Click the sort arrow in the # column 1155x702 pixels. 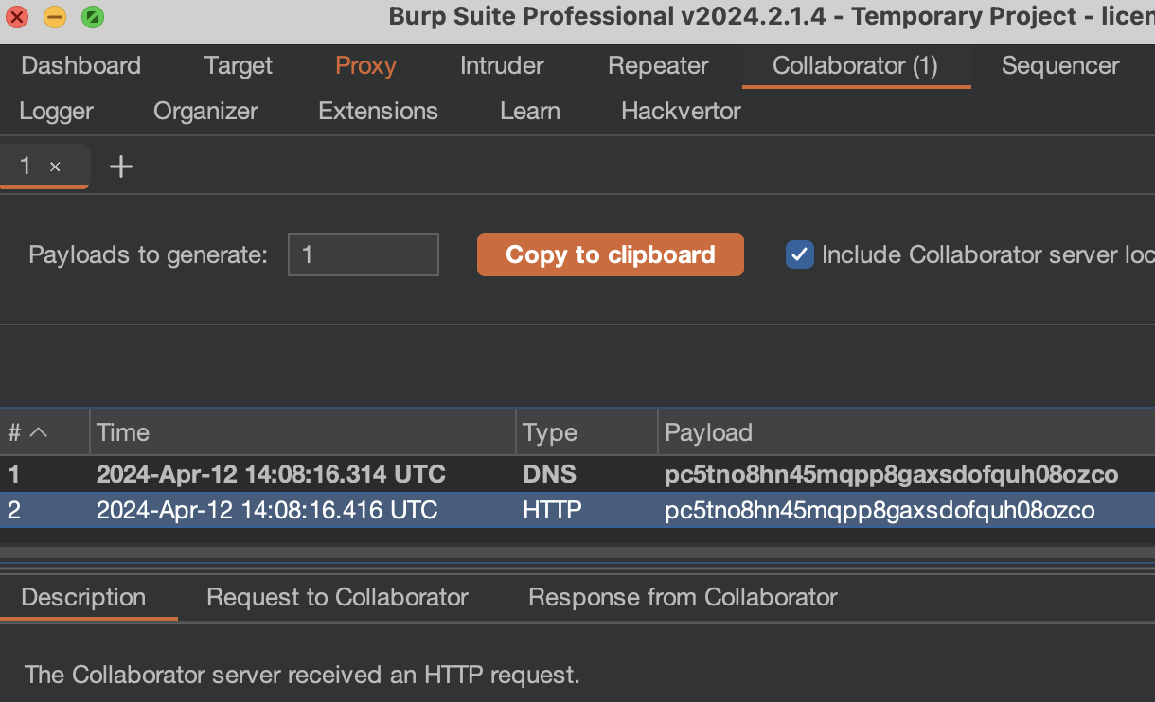coord(39,432)
